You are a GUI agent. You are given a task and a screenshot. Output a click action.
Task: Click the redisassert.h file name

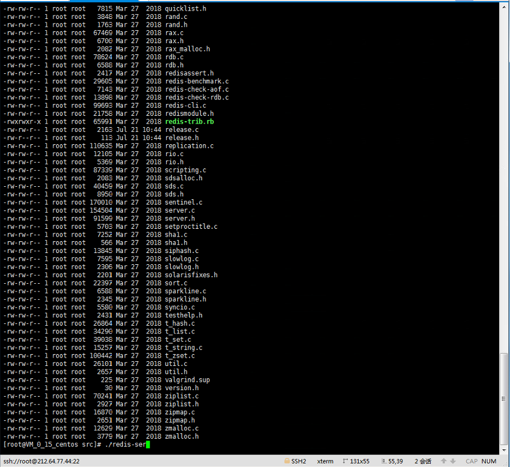point(189,73)
